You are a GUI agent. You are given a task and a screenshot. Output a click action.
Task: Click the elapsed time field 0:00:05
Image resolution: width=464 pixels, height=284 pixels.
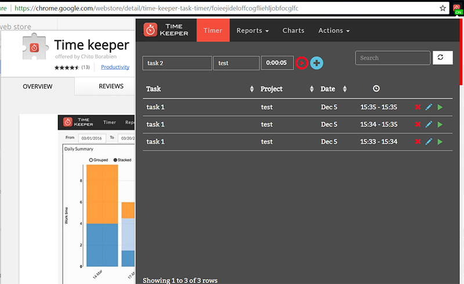[277, 63]
